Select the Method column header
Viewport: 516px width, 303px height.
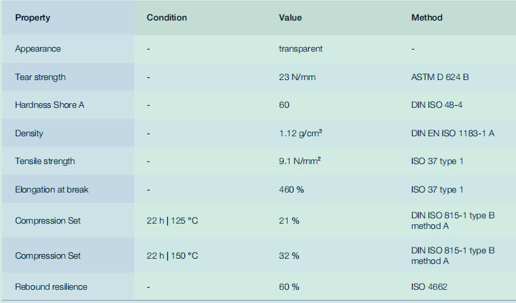pos(427,18)
